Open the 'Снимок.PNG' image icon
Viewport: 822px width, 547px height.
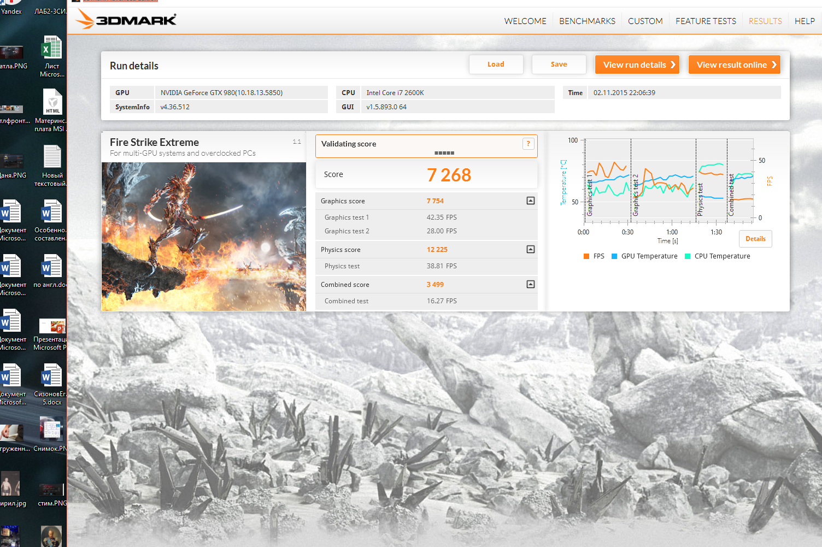(52, 434)
